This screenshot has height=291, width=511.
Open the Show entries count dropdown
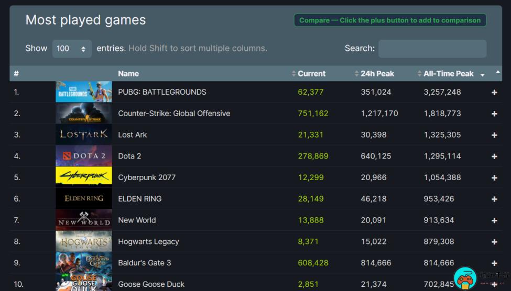(72, 49)
